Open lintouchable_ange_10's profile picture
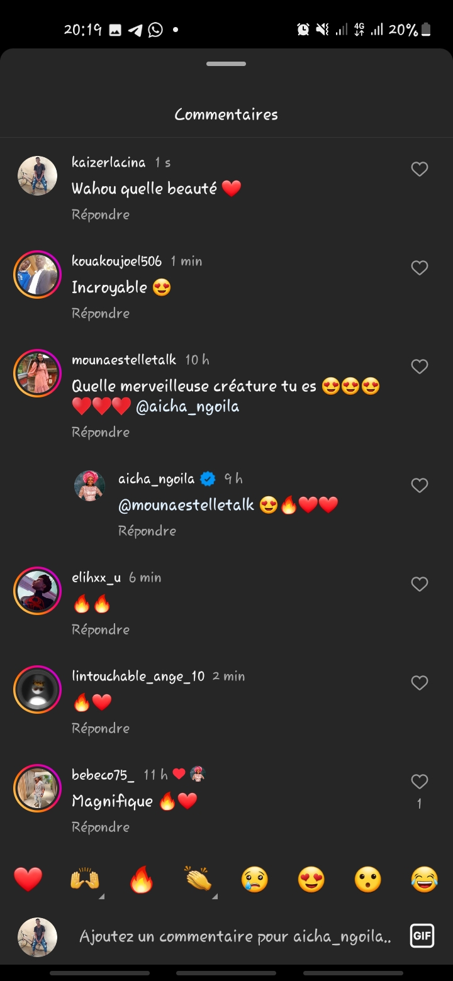The height and width of the screenshot is (981, 453). tap(37, 689)
